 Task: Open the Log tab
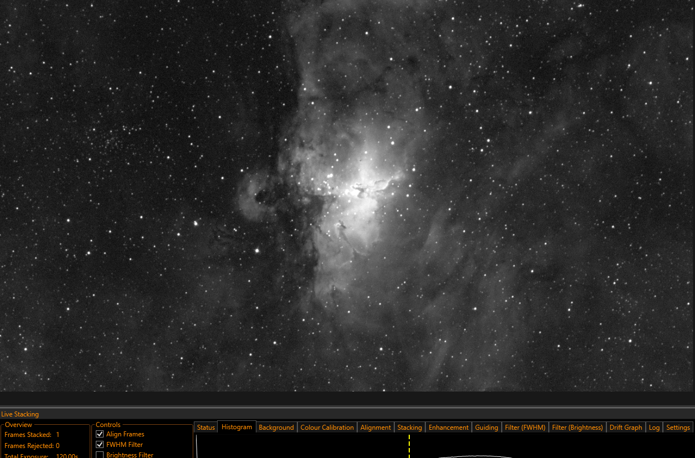coord(654,428)
